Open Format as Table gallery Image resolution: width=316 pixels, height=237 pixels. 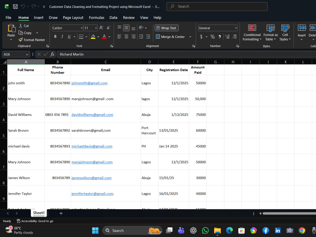[270, 33]
